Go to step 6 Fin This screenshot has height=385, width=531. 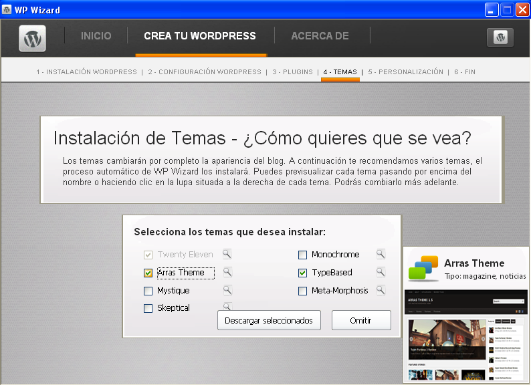465,72
